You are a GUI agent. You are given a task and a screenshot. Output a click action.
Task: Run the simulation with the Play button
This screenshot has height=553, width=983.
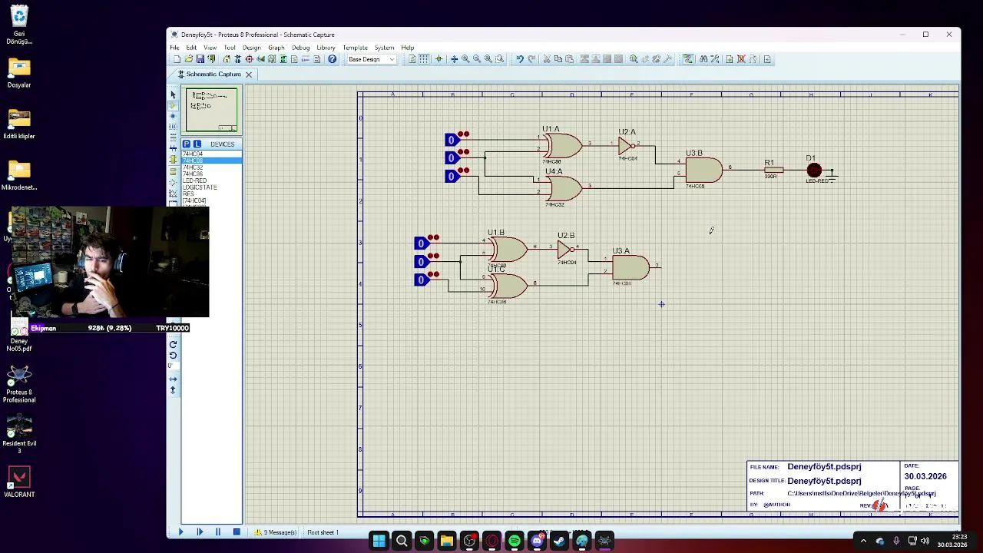[181, 532]
